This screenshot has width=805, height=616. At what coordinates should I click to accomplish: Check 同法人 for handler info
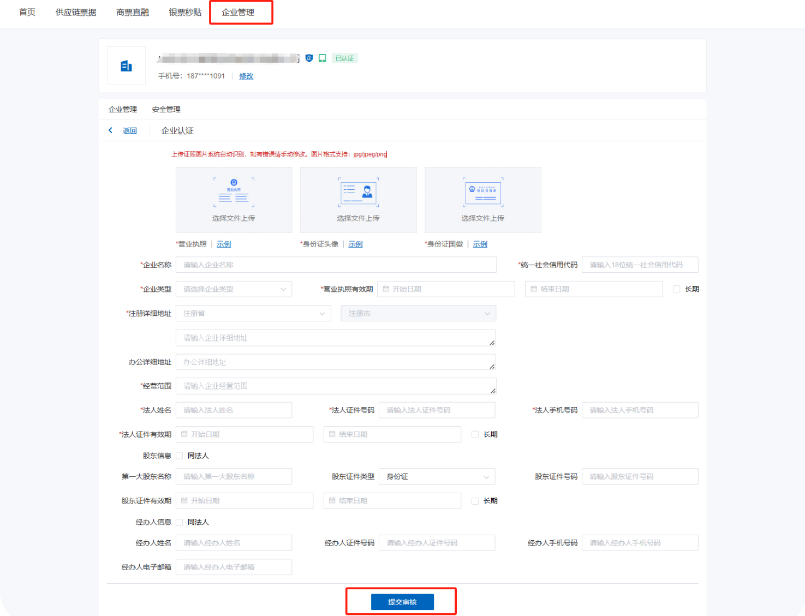pyautogui.click(x=179, y=522)
